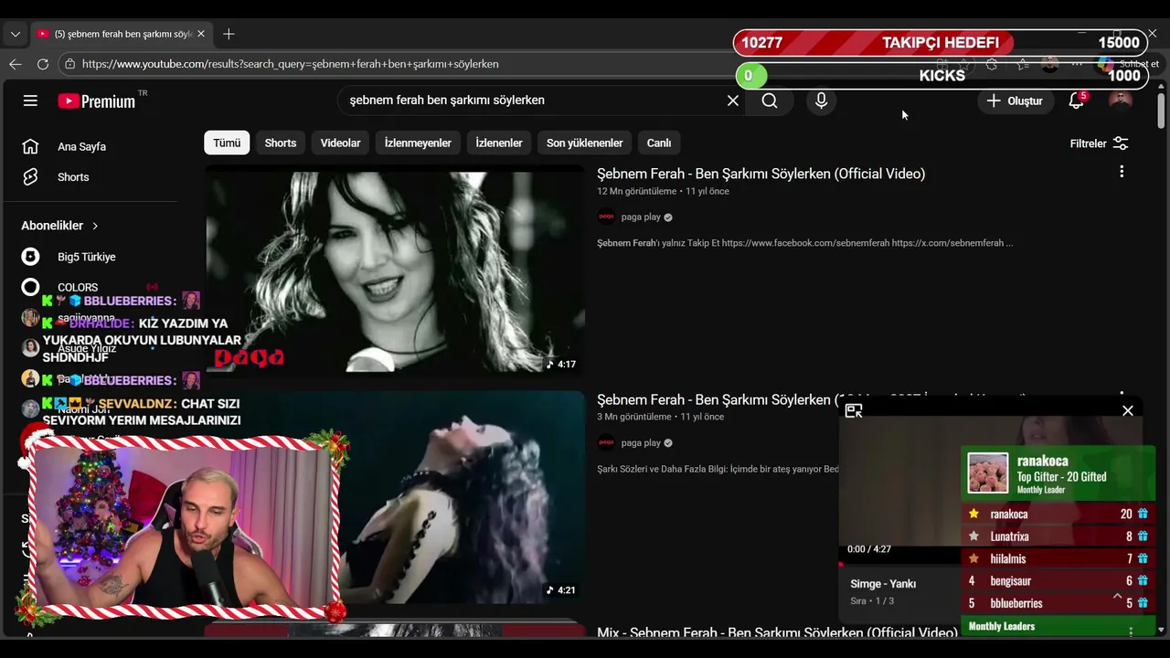Open Filtreler search filters
1170x658 pixels.
(1099, 143)
